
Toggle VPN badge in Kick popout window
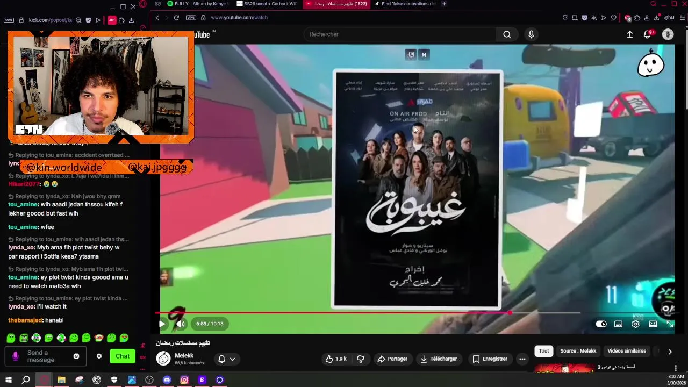[9, 20]
